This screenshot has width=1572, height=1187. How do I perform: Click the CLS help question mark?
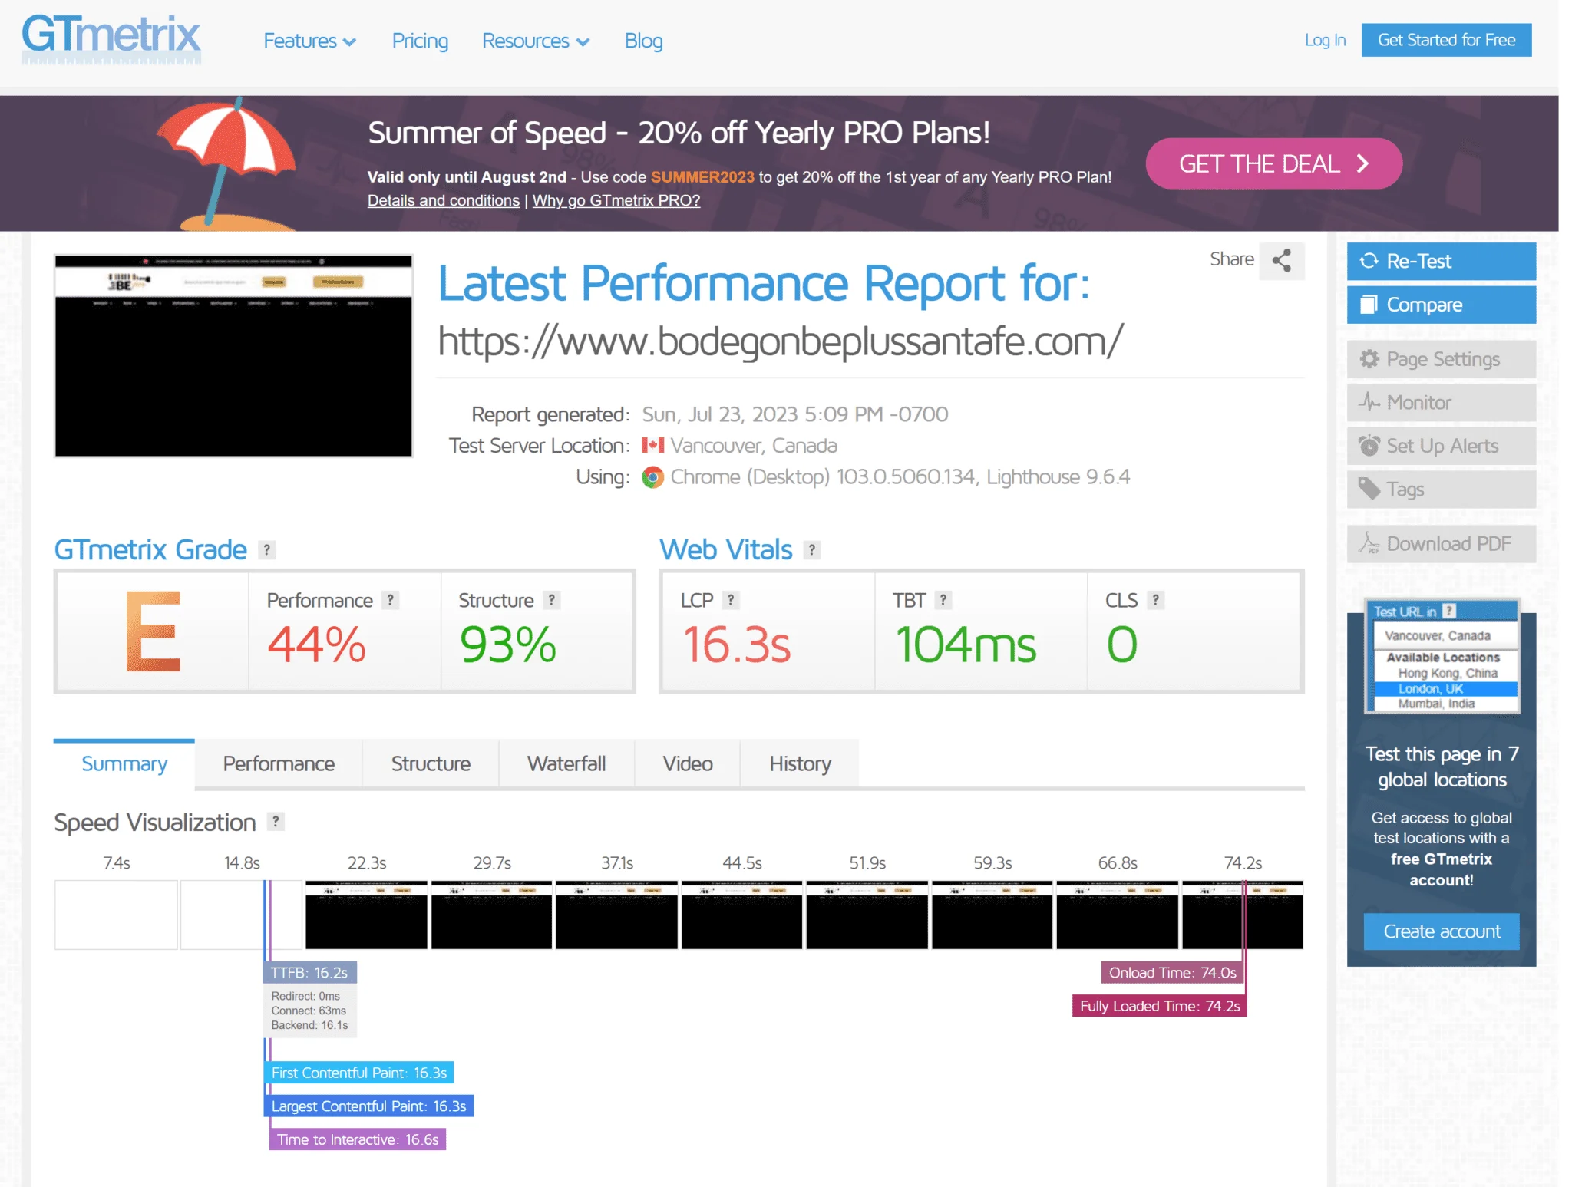tap(1156, 600)
